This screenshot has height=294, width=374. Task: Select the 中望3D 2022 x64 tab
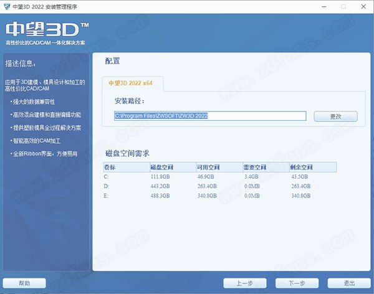[x=133, y=83]
